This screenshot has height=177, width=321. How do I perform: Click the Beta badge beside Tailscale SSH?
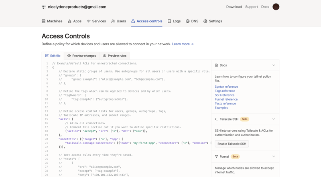point(244,119)
